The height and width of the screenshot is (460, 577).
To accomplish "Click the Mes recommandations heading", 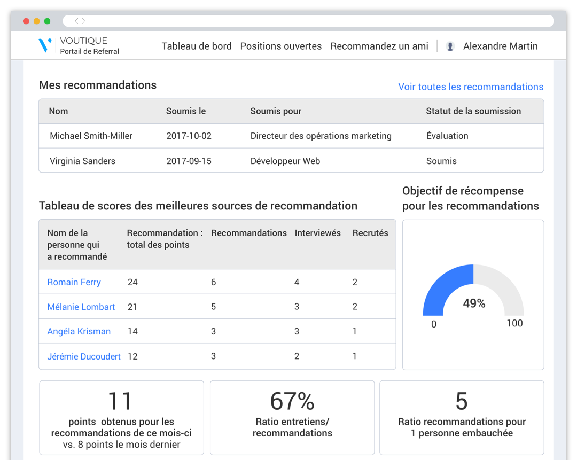I will pyautogui.click(x=98, y=85).
